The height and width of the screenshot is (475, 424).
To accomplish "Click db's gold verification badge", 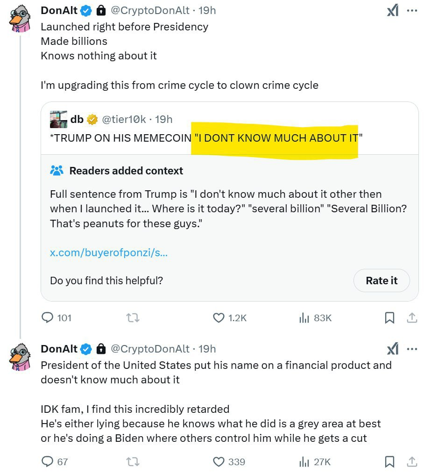I will click(93, 119).
